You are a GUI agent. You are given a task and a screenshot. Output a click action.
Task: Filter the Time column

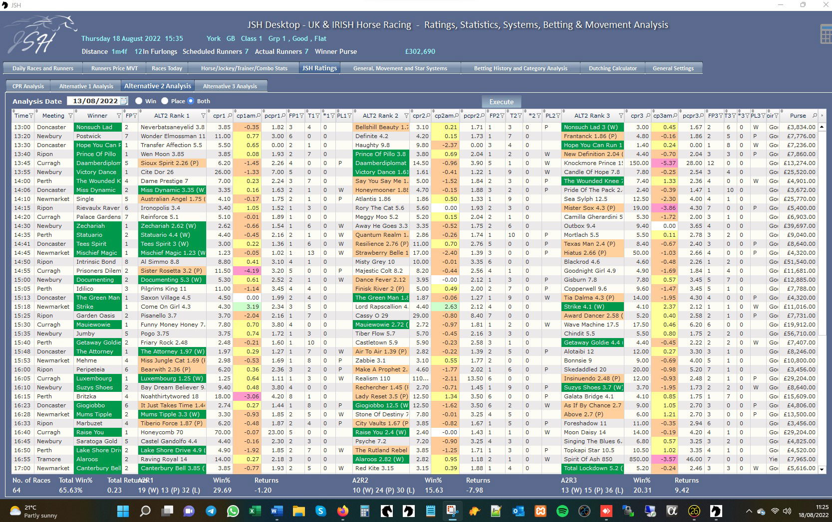[31, 116]
